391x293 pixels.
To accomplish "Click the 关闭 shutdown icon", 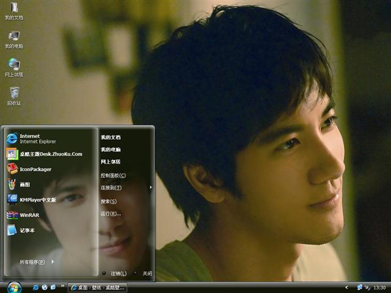I will click(x=135, y=273).
